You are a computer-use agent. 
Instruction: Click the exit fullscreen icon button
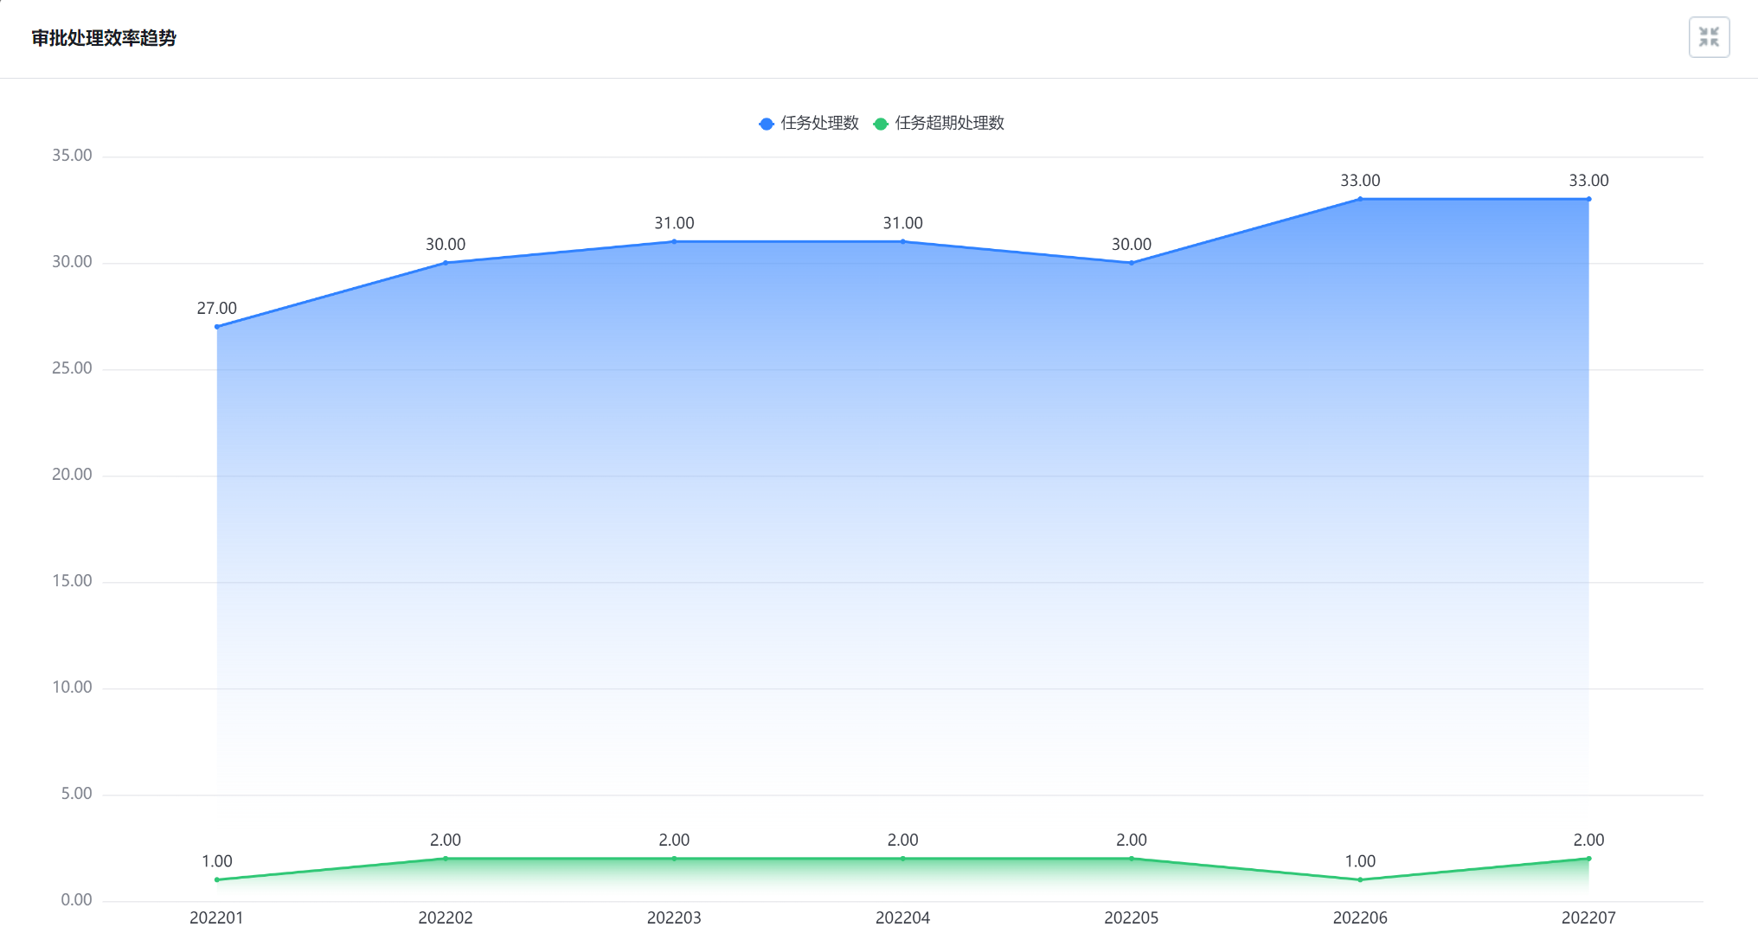point(1709,37)
